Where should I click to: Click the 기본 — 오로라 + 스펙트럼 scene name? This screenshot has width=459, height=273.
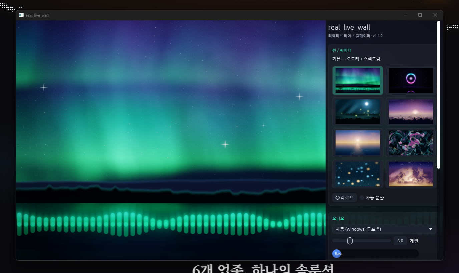tap(356, 59)
